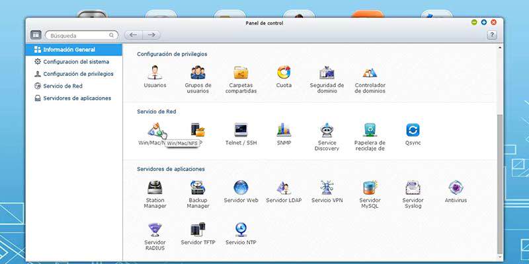Open Servidor Syslog
The height and width of the screenshot is (264, 529).
413,187
